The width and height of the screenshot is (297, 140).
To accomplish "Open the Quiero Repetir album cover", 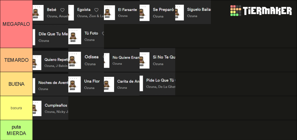I will (x=37, y=63).
